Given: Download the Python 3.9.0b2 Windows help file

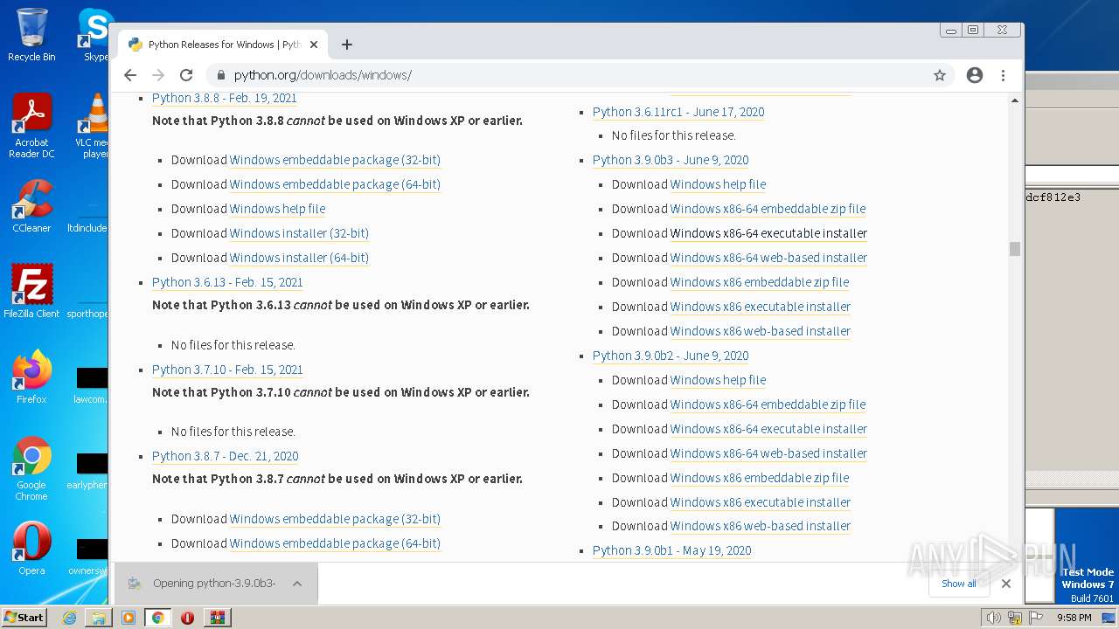Looking at the screenshot, I should click(x=718, y=380).
